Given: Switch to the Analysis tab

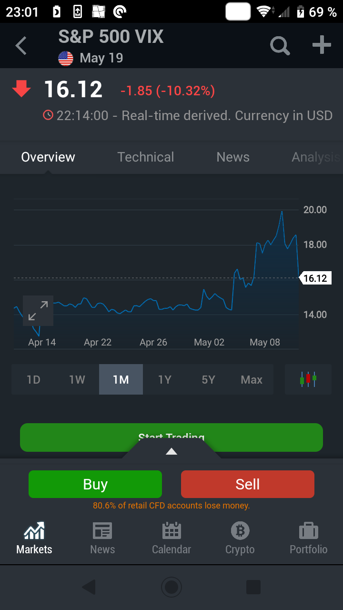Looking at the screenshot, I should click(x=316, y=157).
